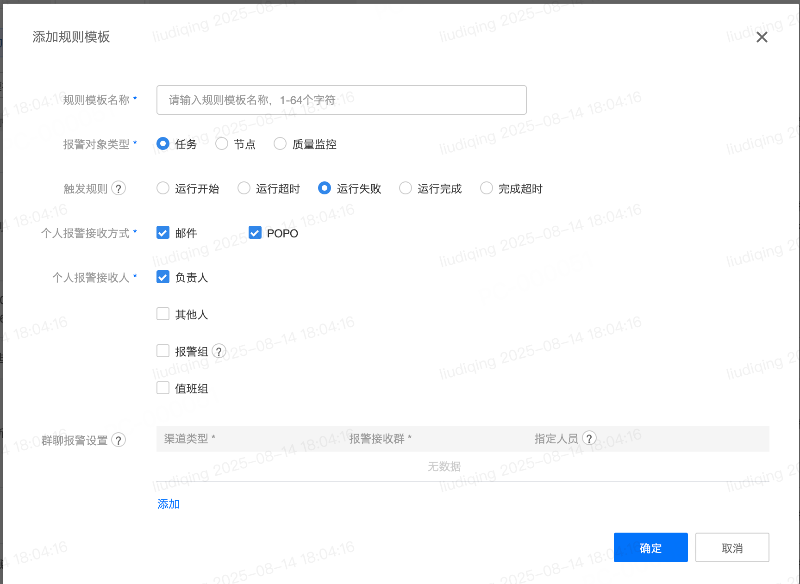
Task: Choose the 完成超时 trigger rule
Action: pos(487,188)
